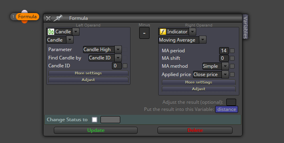Click the Adjust the result field

[x=231, y=102]
